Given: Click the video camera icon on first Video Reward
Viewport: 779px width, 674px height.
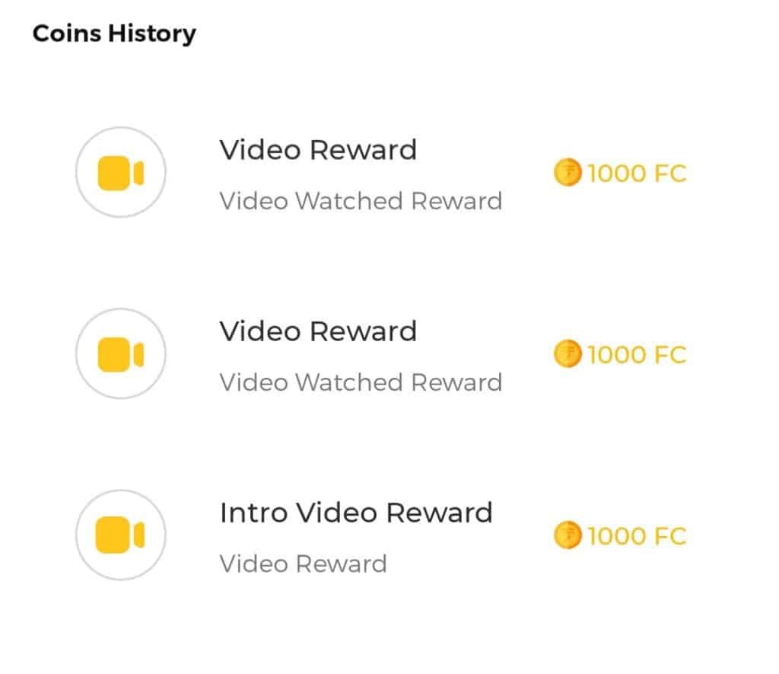Looking at the screenshot, I should (x=119, y=172).
